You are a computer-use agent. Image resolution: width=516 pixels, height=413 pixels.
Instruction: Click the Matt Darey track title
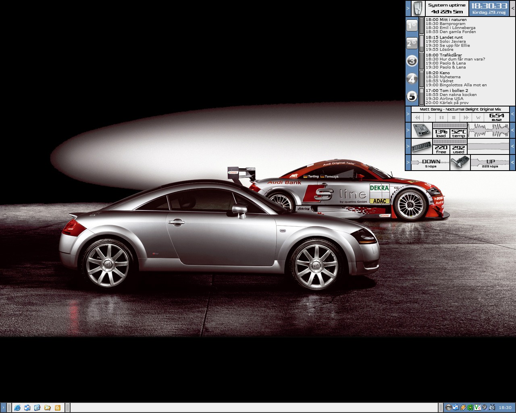[x=460, y=109]
